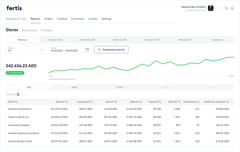
Task: Click the chart horizontal scrollbar
Action: 62,79
